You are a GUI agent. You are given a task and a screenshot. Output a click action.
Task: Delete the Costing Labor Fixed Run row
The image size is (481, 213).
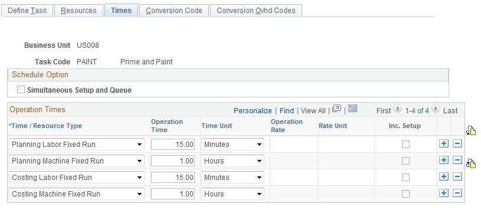(457, 176)
